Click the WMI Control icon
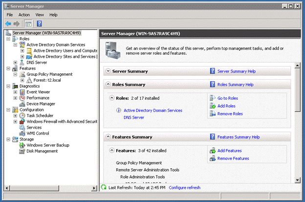 pyautogui.click(x=22, y=134)
